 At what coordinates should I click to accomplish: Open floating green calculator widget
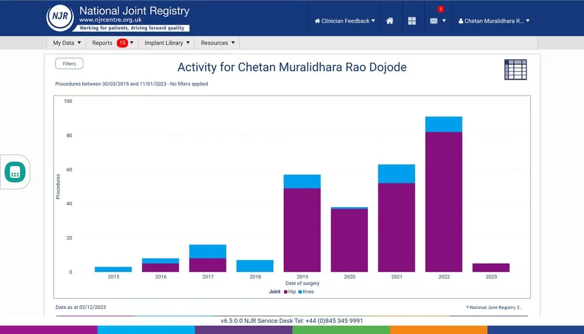click(x=15, y=172)
